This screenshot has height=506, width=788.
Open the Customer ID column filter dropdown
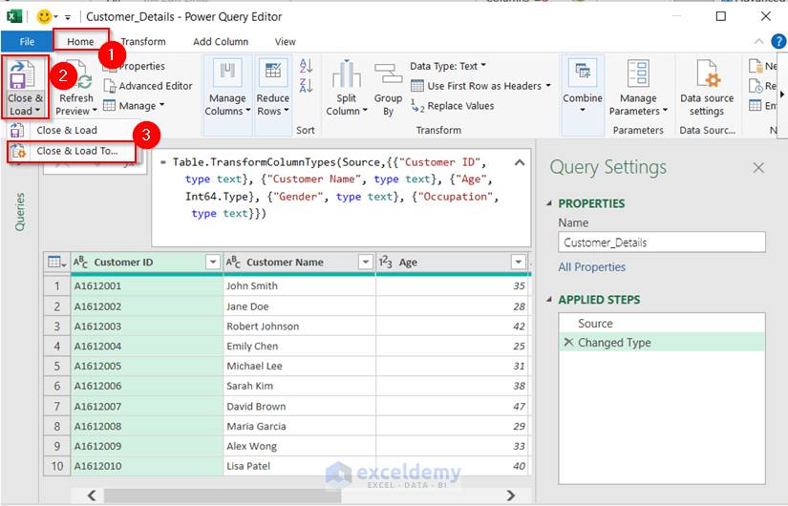(x=213, y=263)
